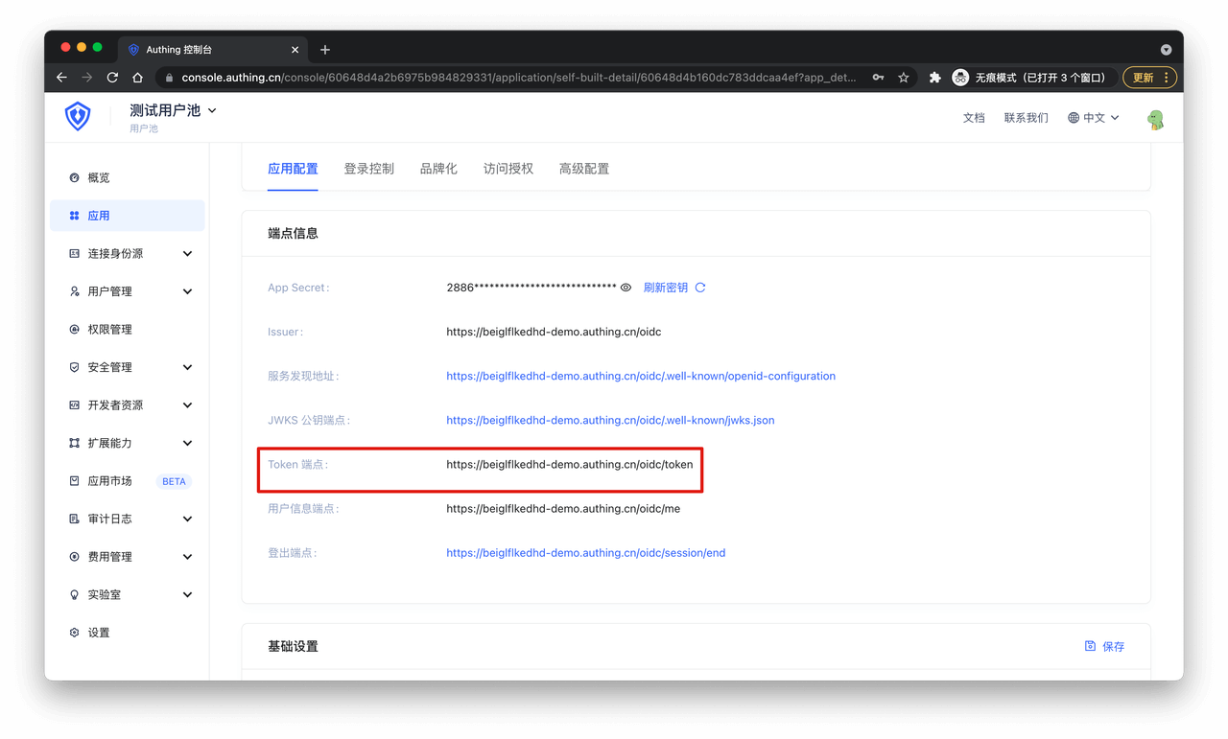Screen dimensions: 1228x739
Task: Expand the 连接身份源 sidebar menu
Action: click(128, 254)
